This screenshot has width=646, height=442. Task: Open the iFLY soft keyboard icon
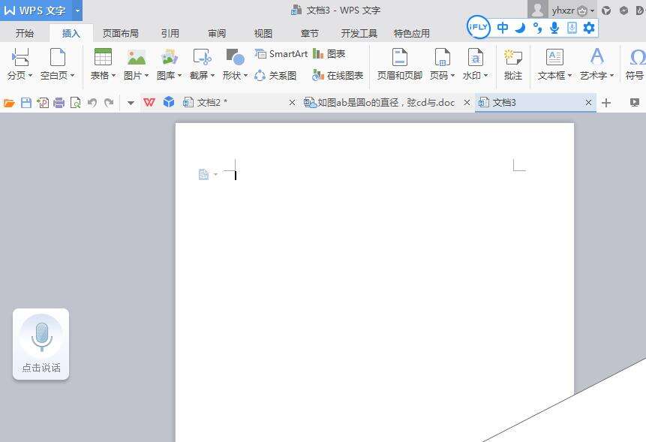572,28
